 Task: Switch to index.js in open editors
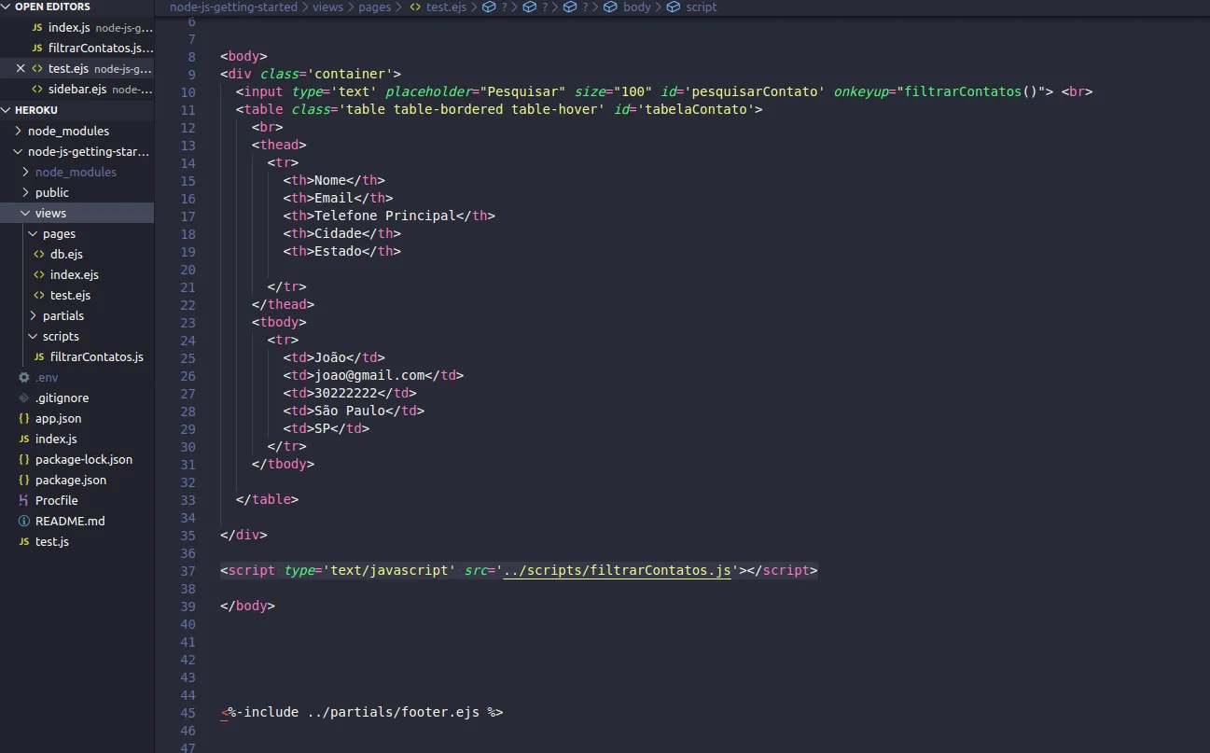pos(69,28)
